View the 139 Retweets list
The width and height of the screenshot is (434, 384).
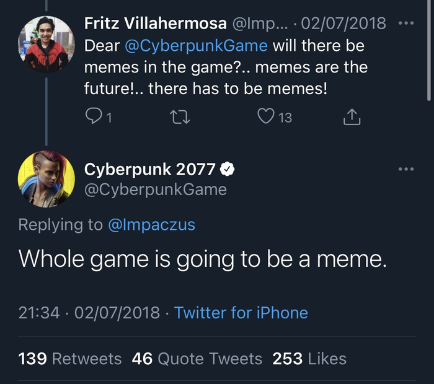tap(70, 358)
